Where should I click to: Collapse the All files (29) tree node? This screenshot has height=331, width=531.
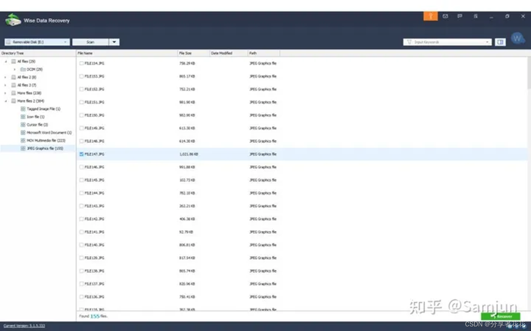tap(6, 61)
